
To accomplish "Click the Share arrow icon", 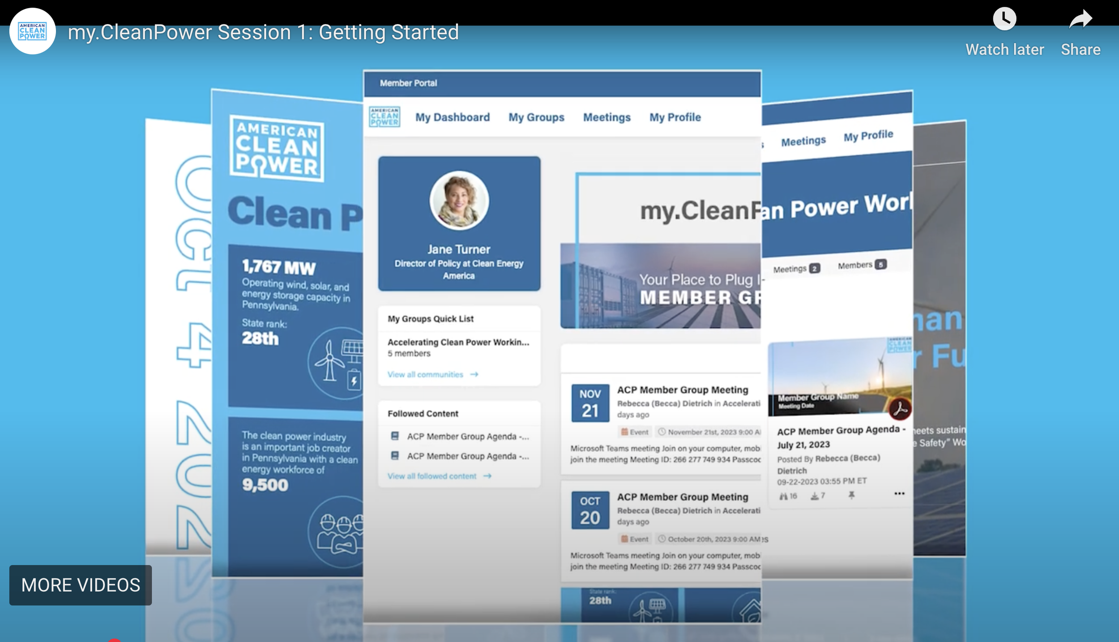I will (1081, 19).
